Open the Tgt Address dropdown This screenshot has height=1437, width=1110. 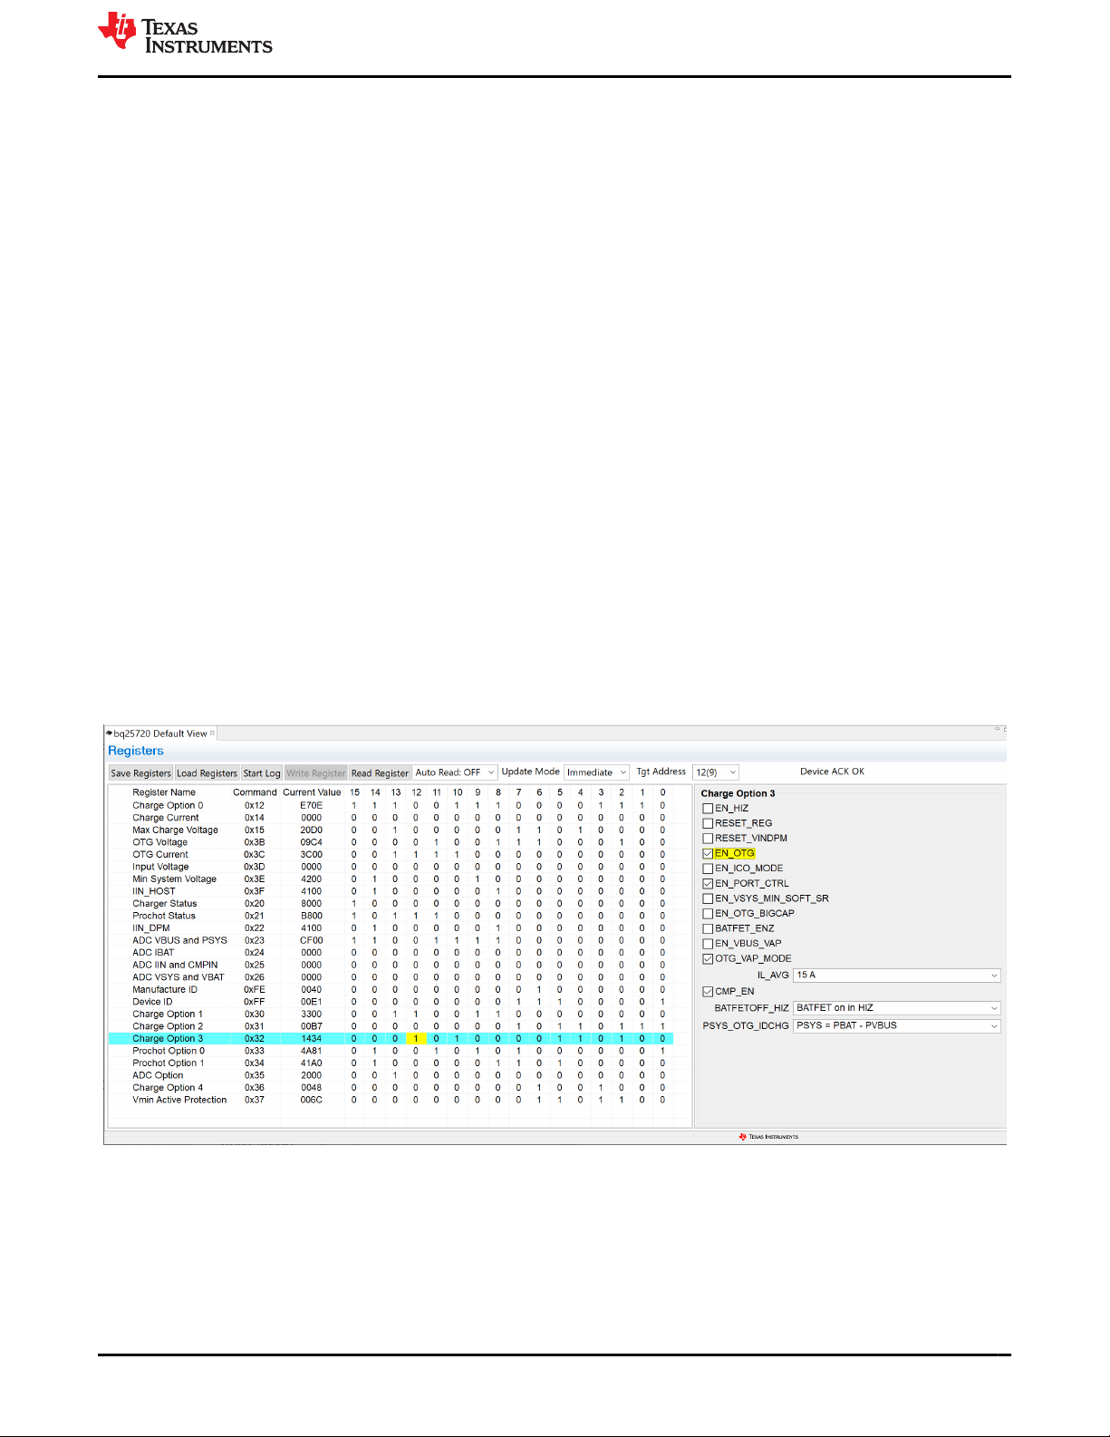pyautogui.click(x=716, y=772)
